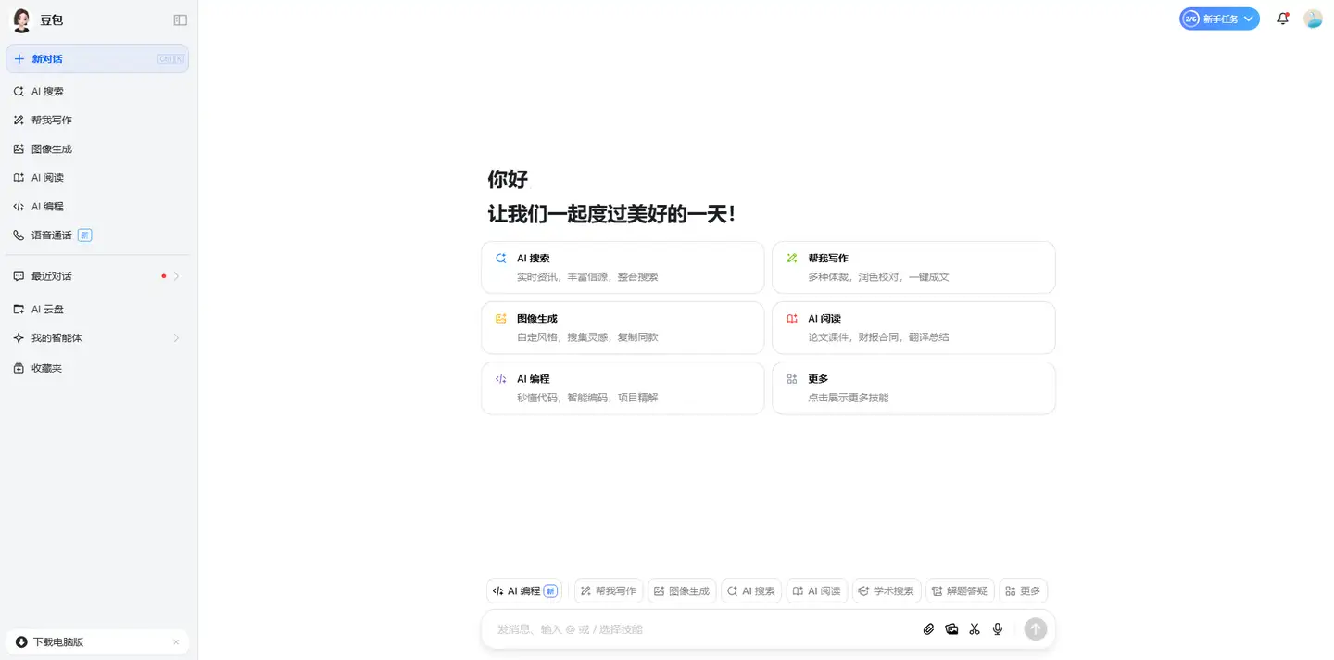Screen dimensions: 1334x660
Task: Click 下载电脑版 download icon
Action: [x=21, y=641]
